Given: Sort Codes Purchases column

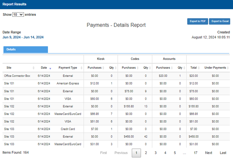Looking at the screenshot, I should pos(137,68).
